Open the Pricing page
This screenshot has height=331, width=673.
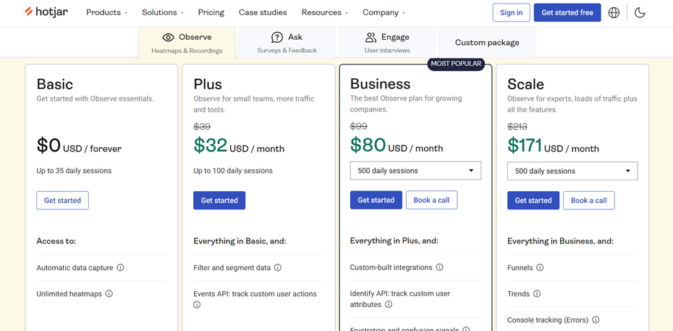(x=211, y=12)
